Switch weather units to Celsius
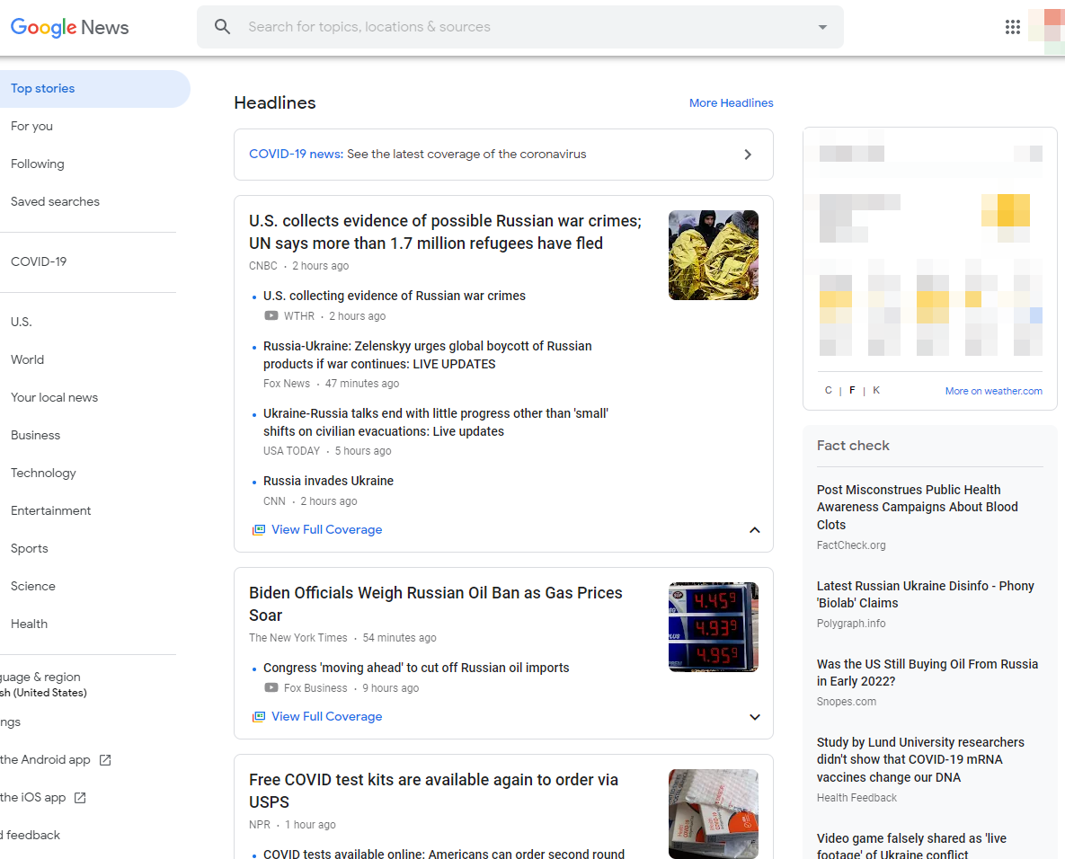The height and width of the screenshot is (859, 1065). (828, 391)
